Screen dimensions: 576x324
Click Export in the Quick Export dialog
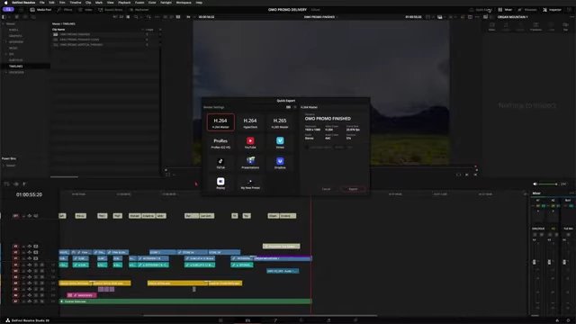353,189
